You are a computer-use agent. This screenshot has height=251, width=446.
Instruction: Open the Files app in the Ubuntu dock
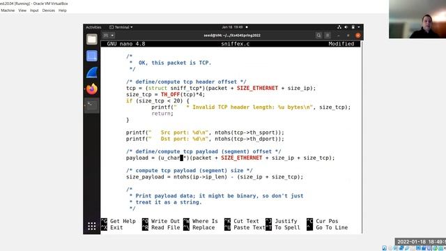(91, 39)
